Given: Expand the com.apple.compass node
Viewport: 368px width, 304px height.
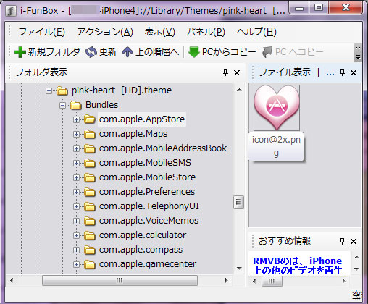Looking at the screenshot, I should point(76,250).
